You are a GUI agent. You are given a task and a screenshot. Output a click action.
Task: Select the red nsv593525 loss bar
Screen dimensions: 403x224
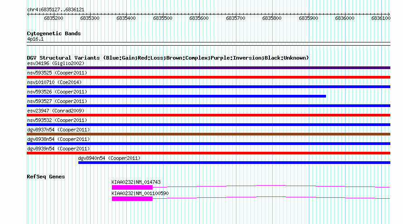pyautogui.click(x=208, y=77)
